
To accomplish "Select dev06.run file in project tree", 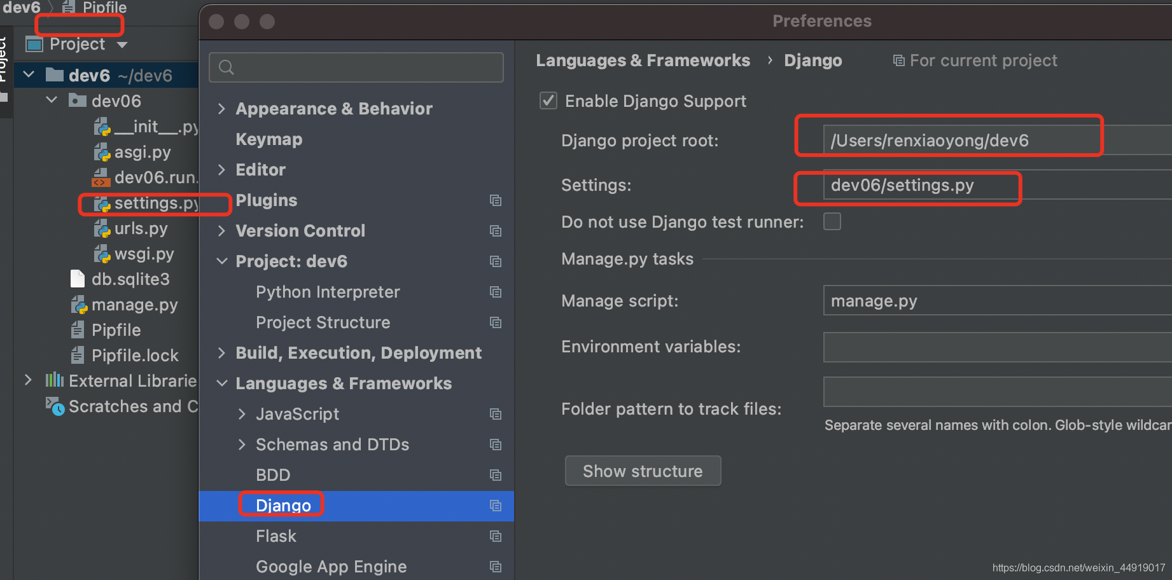I will click(x=146, y=177).
